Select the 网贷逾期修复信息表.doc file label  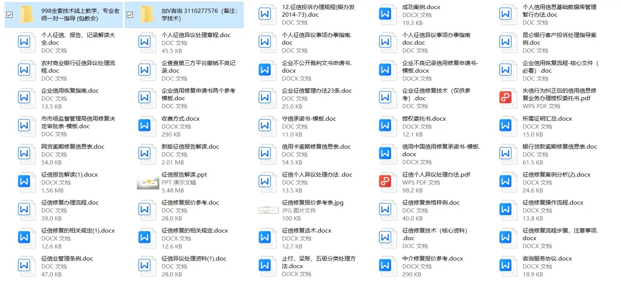coord(73,147)
